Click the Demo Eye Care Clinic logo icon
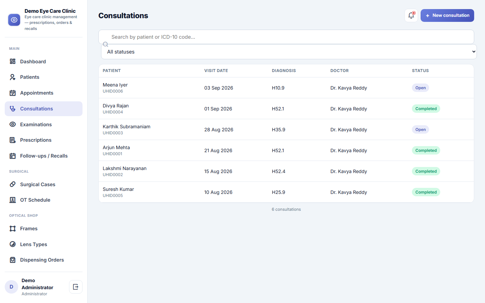 point(14,20)
